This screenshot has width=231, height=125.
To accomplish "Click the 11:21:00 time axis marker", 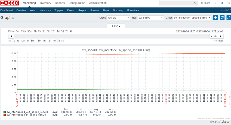I will coord(166,99).
